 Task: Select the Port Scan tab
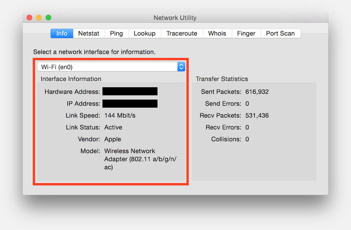coord(280,33)
